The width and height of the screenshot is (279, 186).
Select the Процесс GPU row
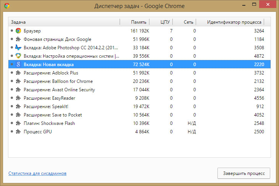[x=139, y=132]
